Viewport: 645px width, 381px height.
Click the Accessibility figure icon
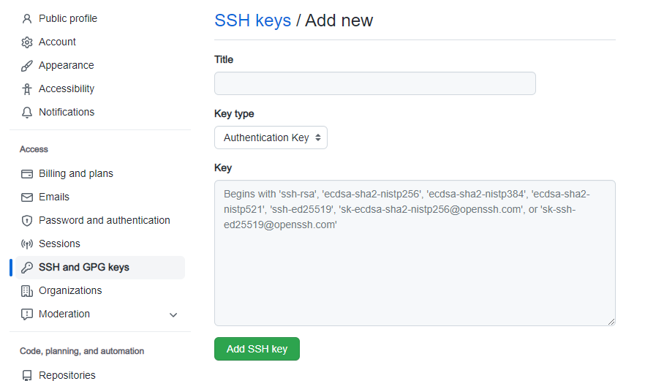point(27,88)
